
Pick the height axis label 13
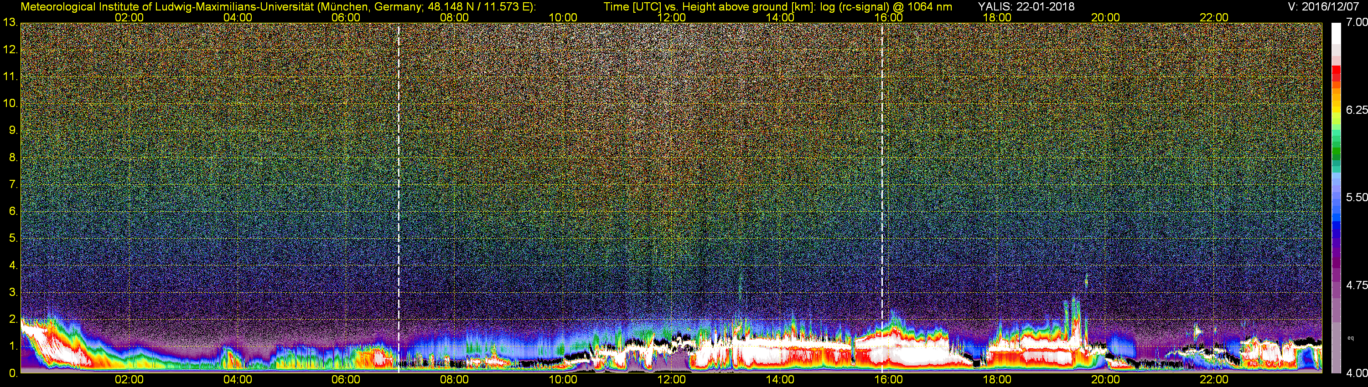click(10, 23)
